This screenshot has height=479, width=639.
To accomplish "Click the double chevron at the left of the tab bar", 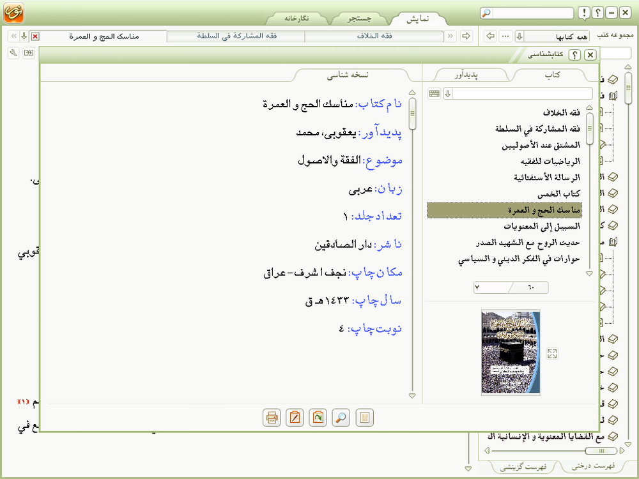I will pyautogui.click(x=13, y=36).
